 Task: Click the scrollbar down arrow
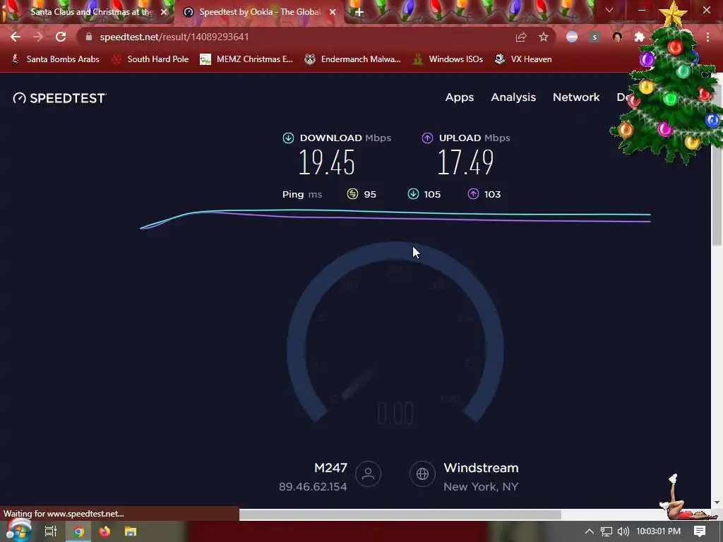(x=717, y=502)
